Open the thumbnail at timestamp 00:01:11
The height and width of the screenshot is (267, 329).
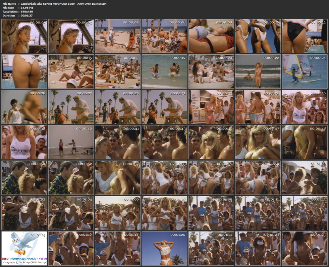pos(258,213)
